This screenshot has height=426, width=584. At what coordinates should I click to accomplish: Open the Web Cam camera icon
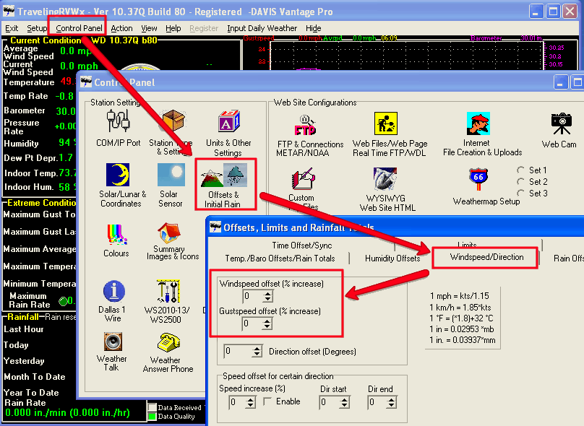(562, 124)
